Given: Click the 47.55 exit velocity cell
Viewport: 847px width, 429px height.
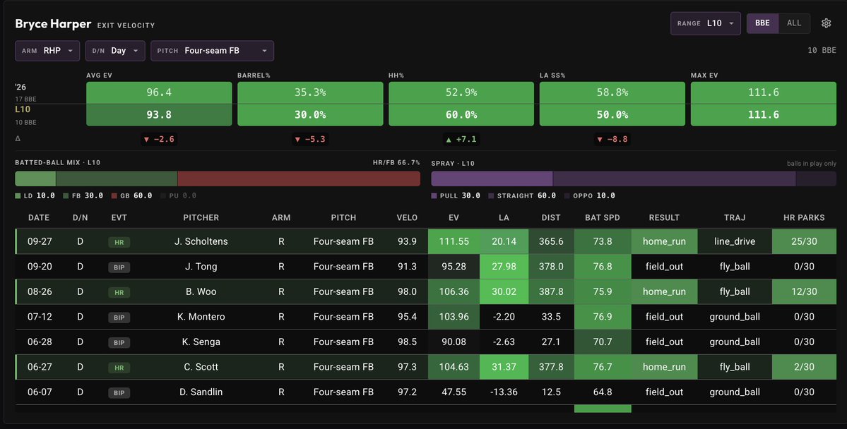Looking at the screenshot, I should point(454,392).
